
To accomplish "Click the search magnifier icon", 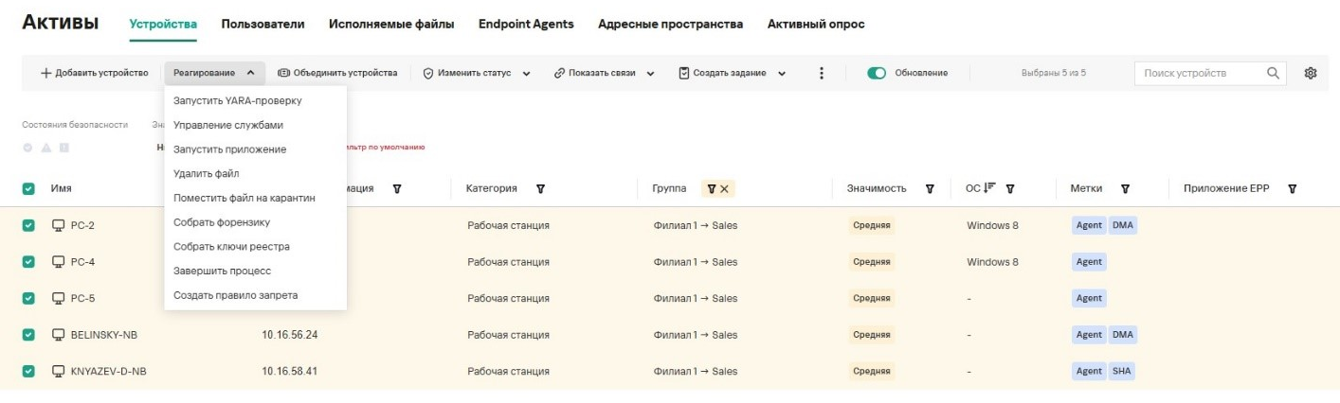I will [1273, 73].
